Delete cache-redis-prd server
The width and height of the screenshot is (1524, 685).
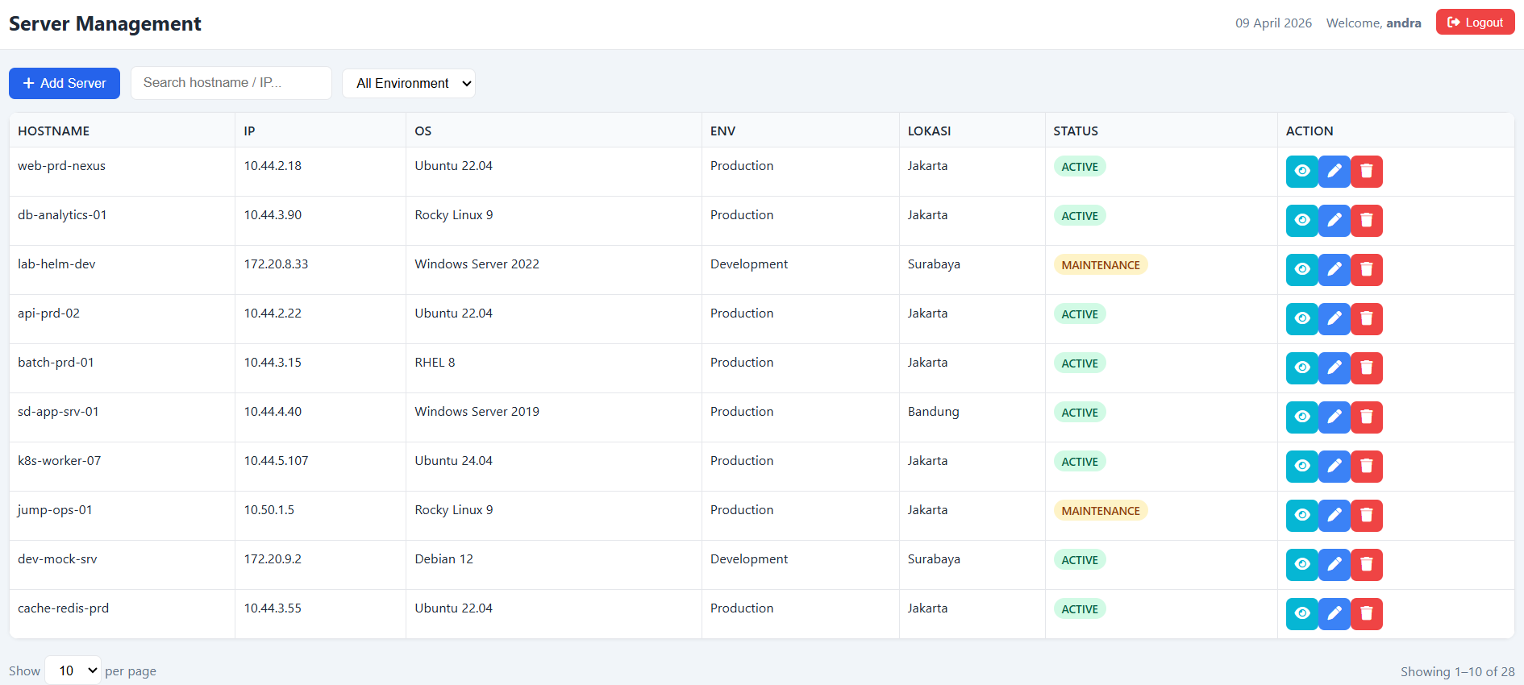(x=1366, y=614)
